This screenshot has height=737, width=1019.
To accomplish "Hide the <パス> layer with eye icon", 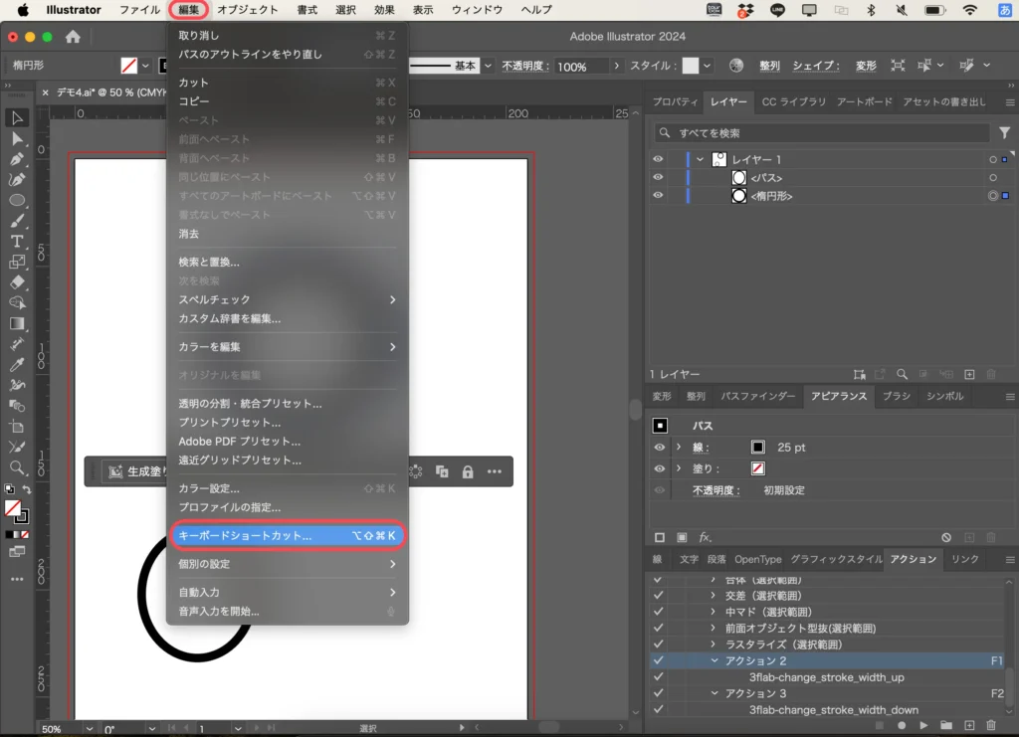I will click(658, 178).
